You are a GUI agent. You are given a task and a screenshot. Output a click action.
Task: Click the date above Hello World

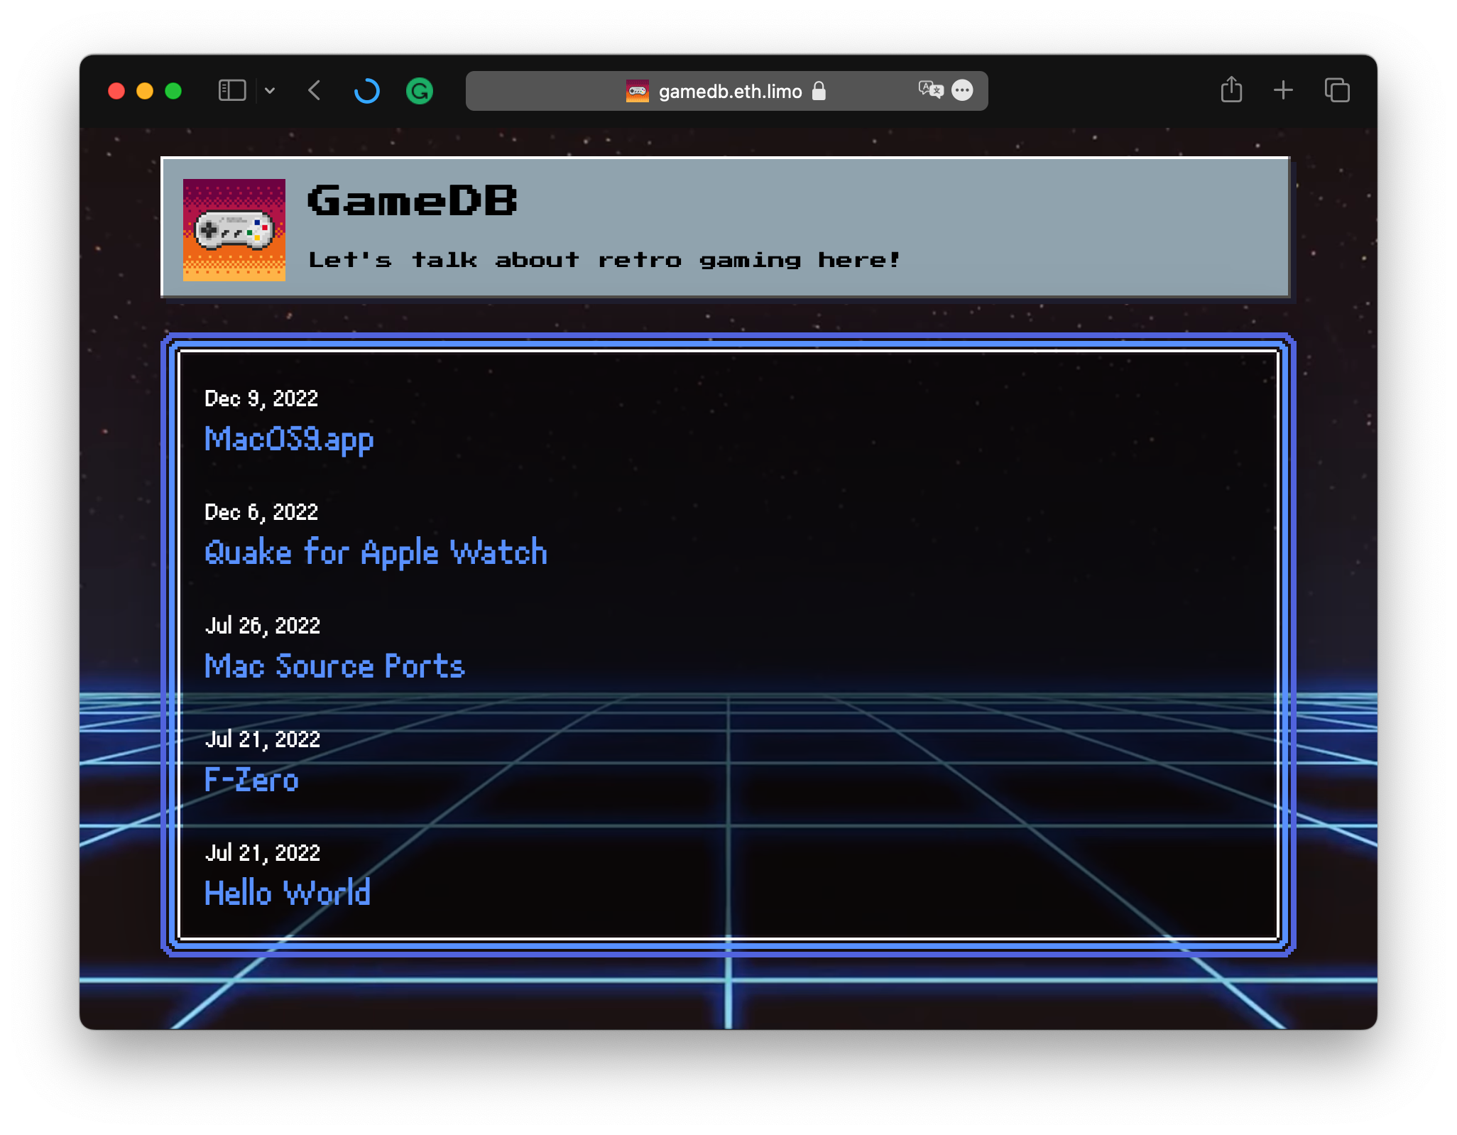(263, 853)
